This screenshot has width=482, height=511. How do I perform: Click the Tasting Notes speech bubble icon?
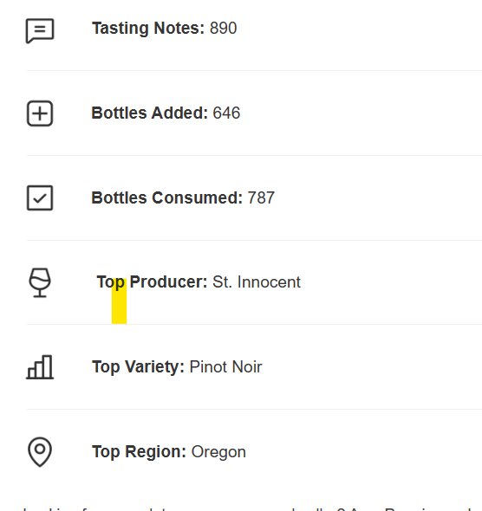click(40, 30)
